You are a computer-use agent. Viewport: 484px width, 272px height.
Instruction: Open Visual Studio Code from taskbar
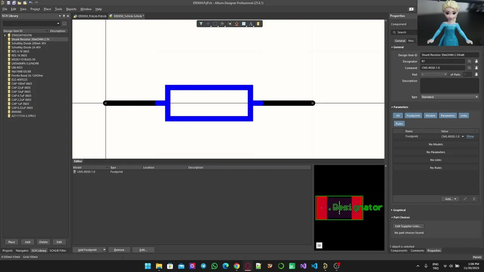click(x=314, y=266)
